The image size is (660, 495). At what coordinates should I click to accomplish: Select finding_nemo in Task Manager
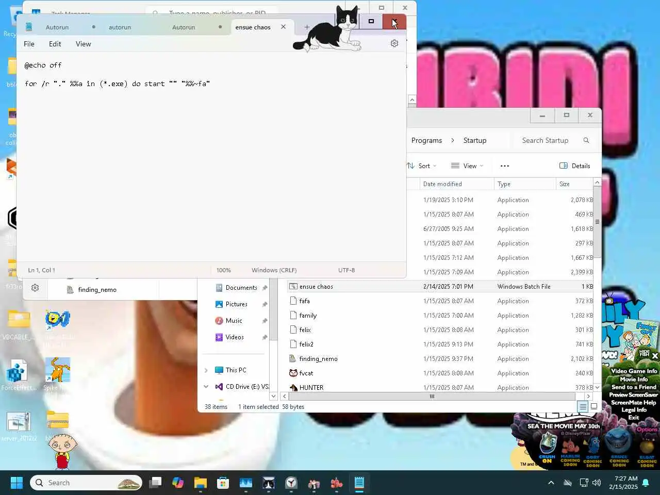pos(97,290)
